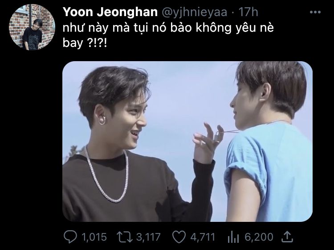
Task: Click the 6,200 views count
Action: click(x=259, y=237)
